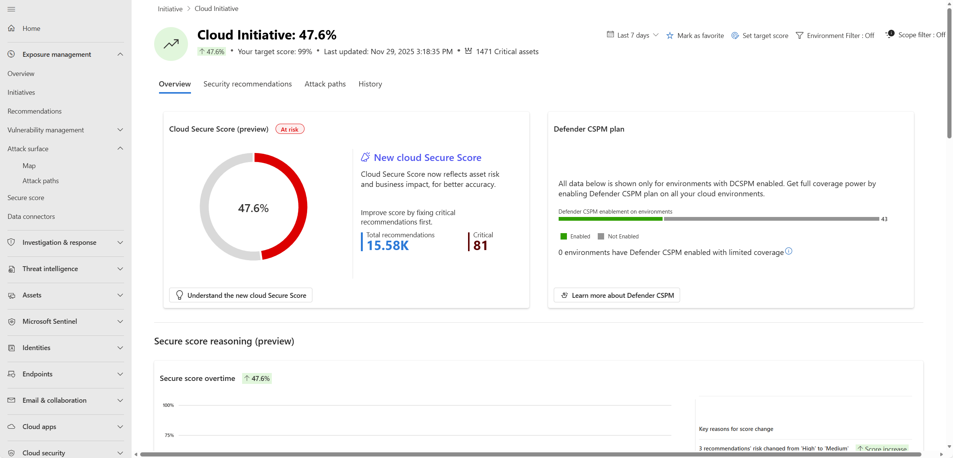Click Understand the new cloud Secure Score
This screenshot has height=458, width=953.
pos(241,295)
